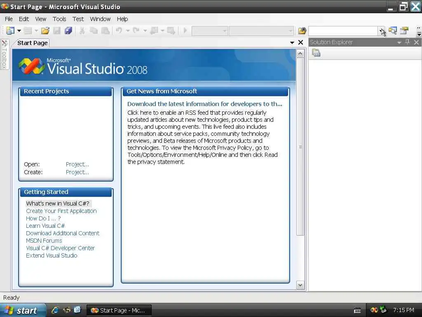Click the Start Debugging play icon
Viewport: 422px width, 317px height.
point(185,31)
